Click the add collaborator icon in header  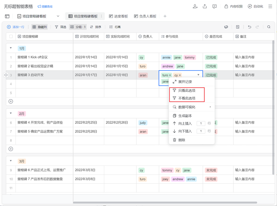195,6
